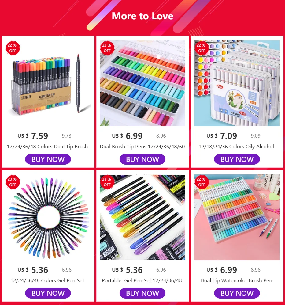
Task: Buy the Portable Gel Pen Set
Action: pyautogui.click(x=142, y=293)
